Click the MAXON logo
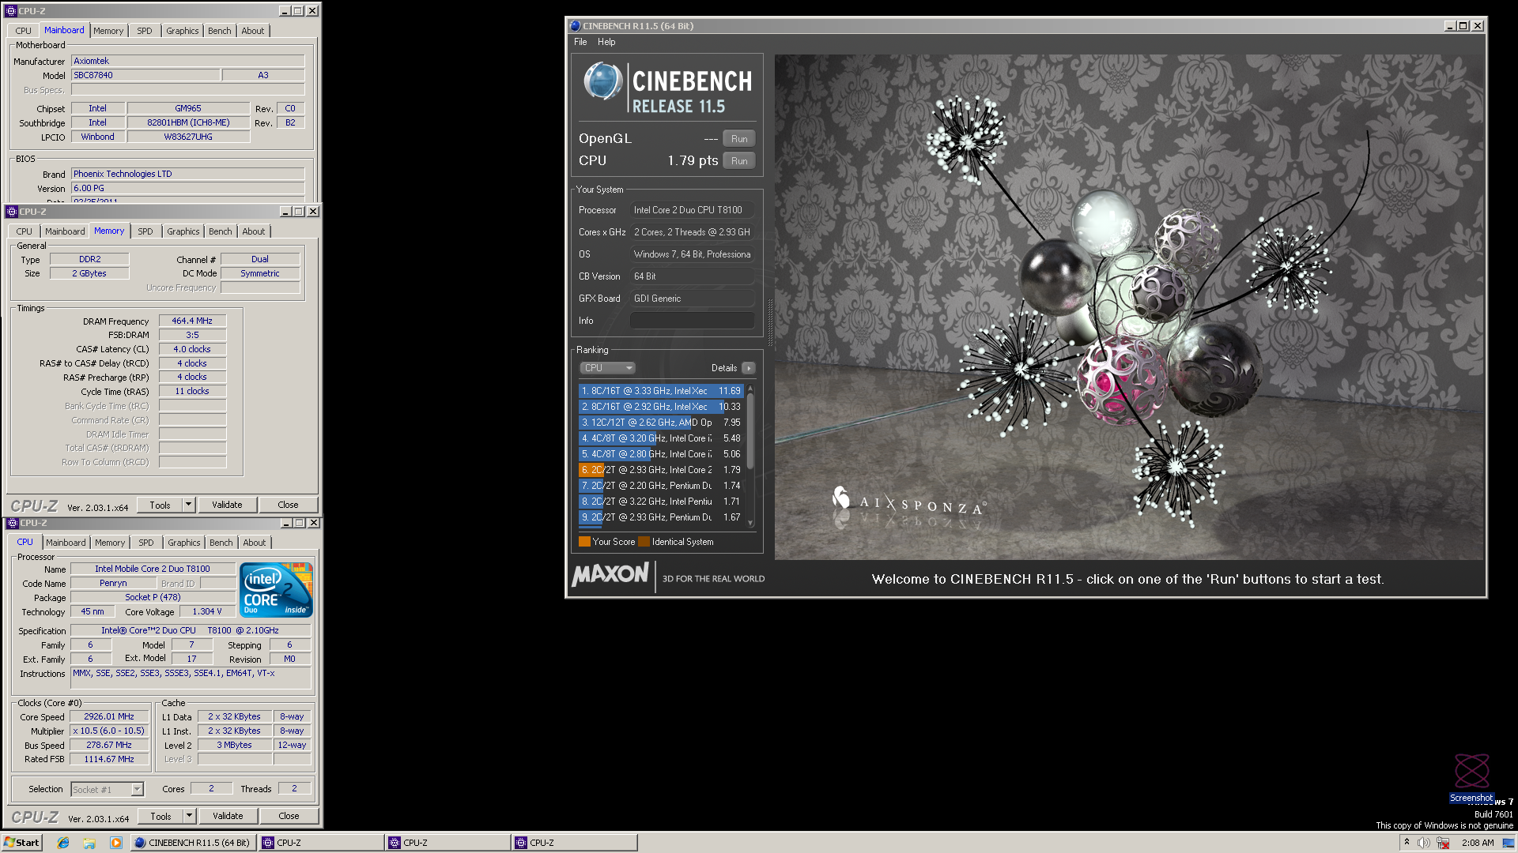 (x=610, y=574)
